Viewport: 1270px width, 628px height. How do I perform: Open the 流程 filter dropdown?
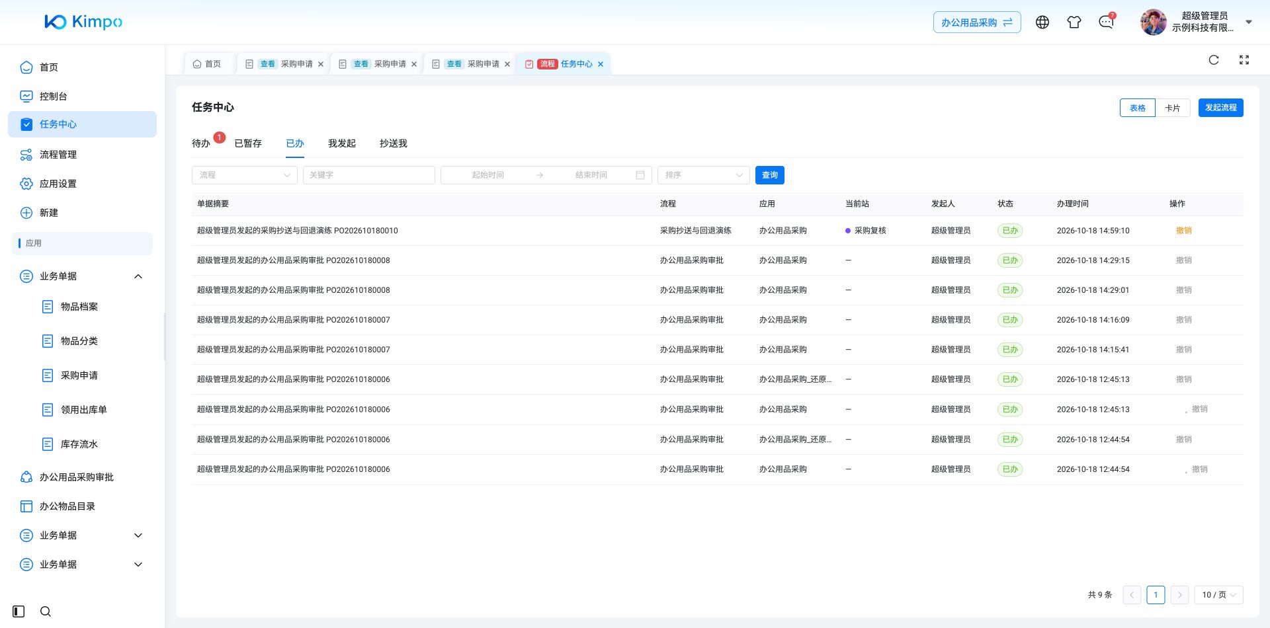point(245,175)
